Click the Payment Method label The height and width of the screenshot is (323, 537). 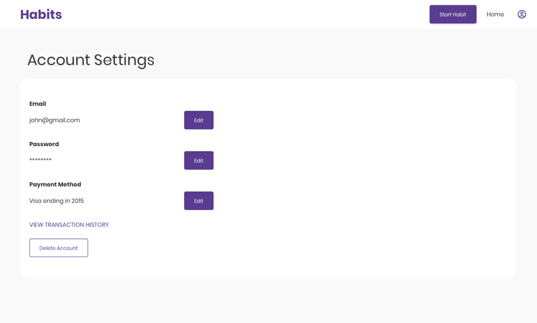[x=55, y=184]
